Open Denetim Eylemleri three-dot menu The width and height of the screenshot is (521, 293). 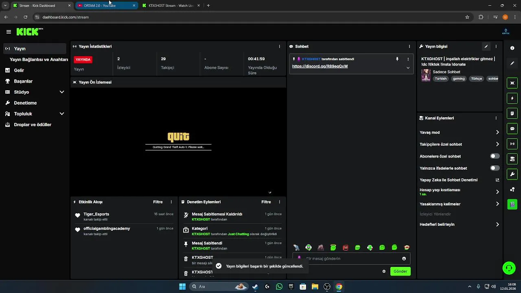click(279, 202)
